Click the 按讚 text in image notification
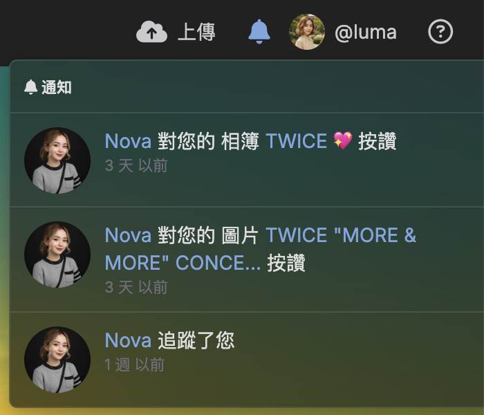This screenshot has width=484, height=415. coord(286,263)
